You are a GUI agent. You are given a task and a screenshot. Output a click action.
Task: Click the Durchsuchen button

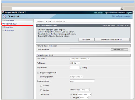(x=119, y=49)
